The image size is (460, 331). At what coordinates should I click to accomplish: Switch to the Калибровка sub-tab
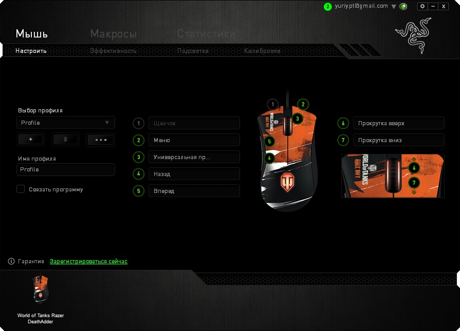[262, 51]
